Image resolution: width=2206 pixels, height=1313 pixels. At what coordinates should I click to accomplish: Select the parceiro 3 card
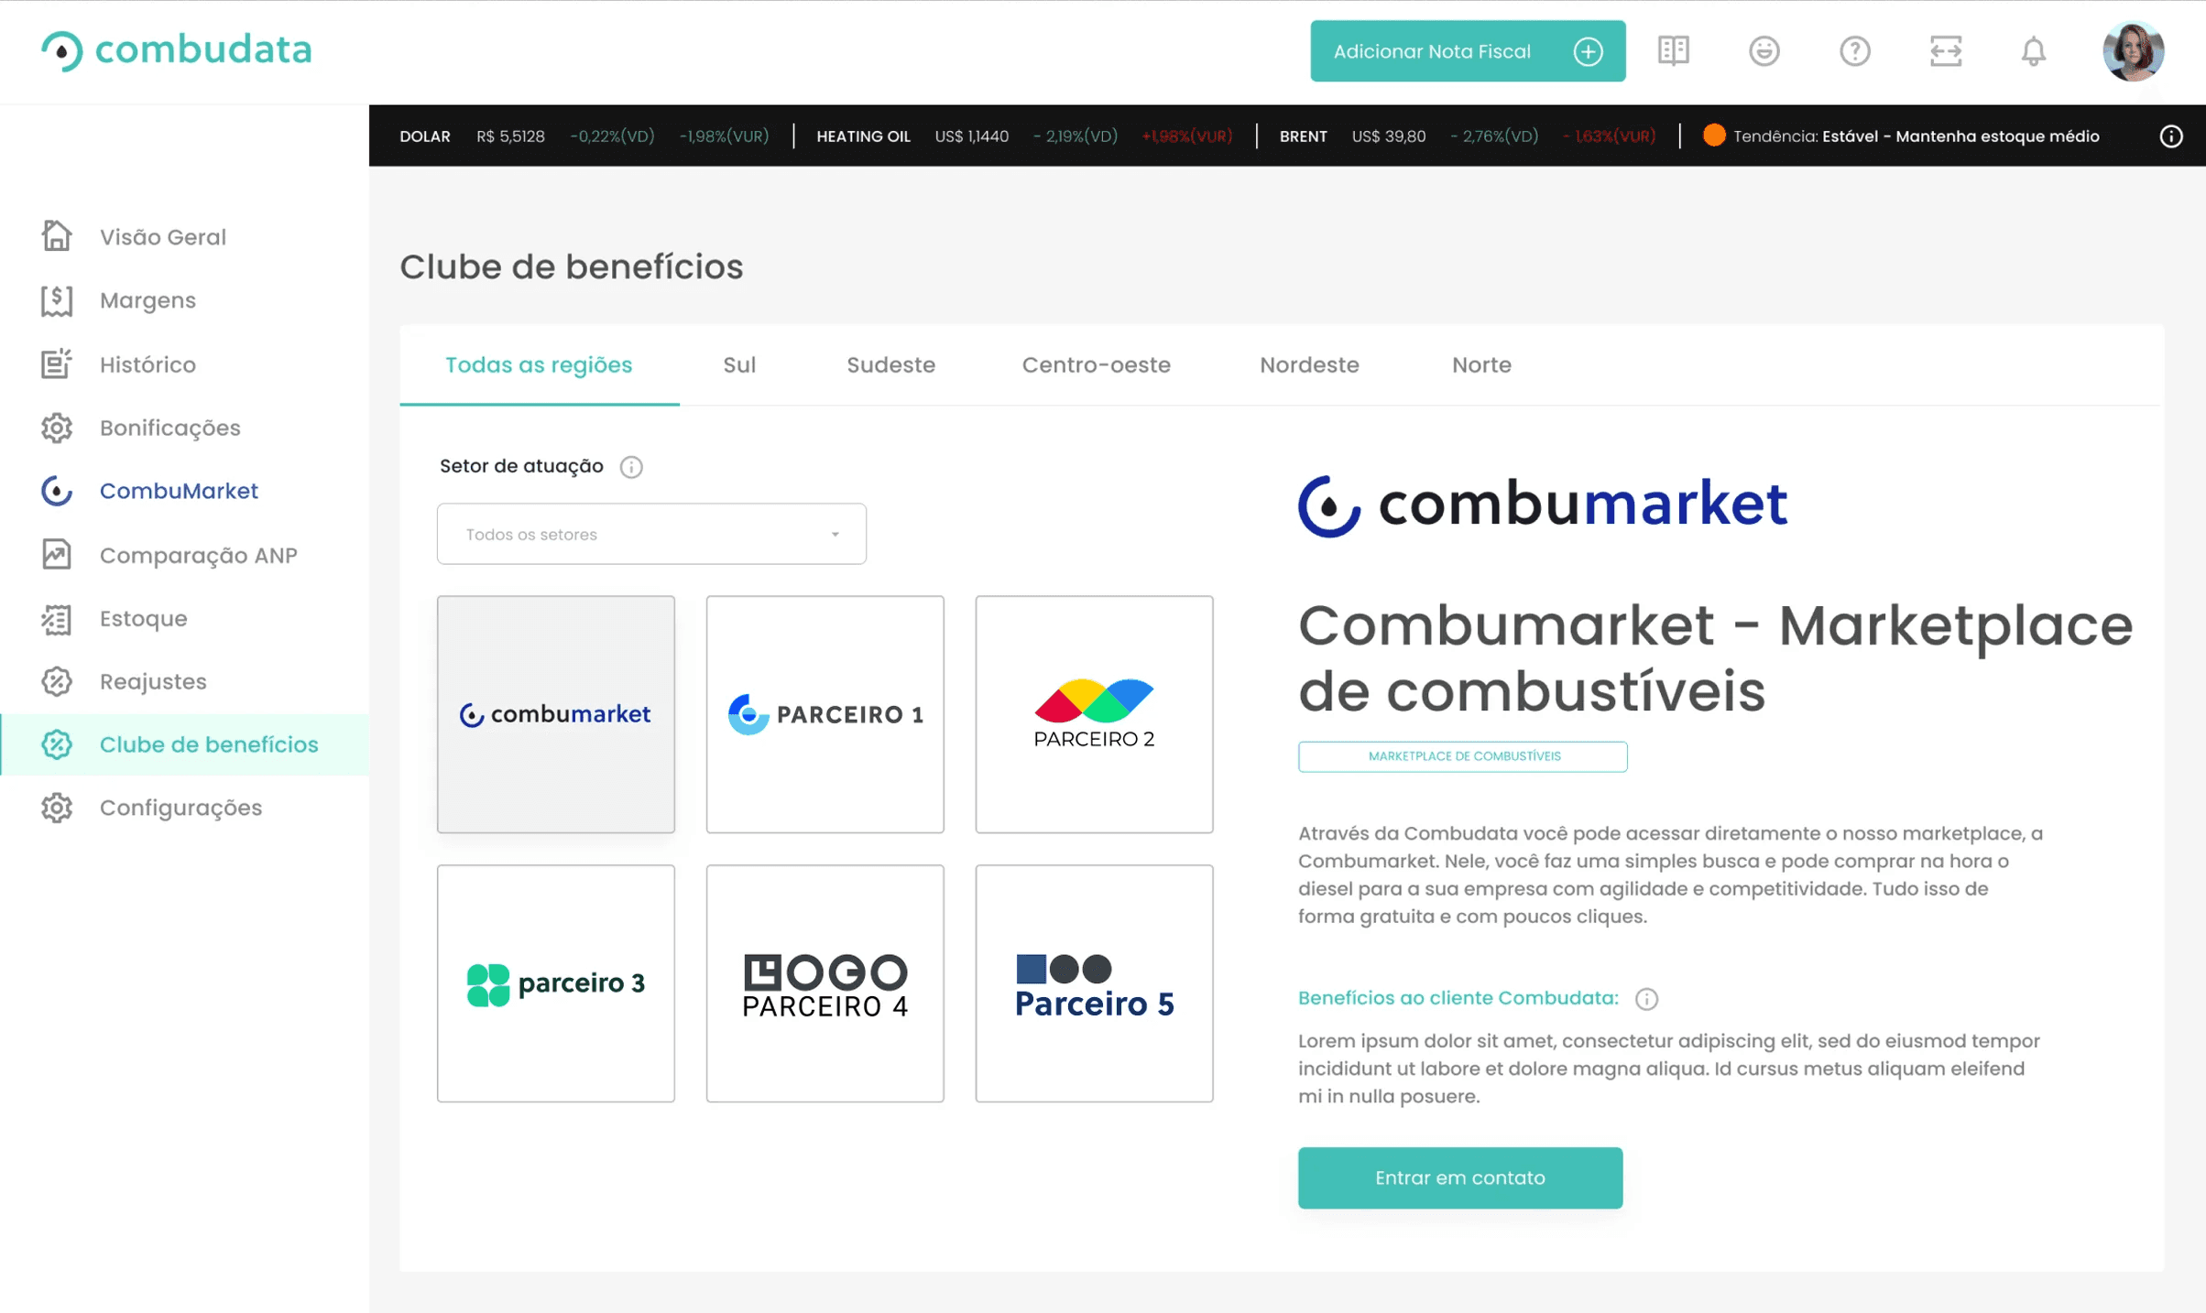[555, 983]
